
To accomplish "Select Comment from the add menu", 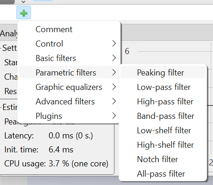I will (x=69, y=29).
